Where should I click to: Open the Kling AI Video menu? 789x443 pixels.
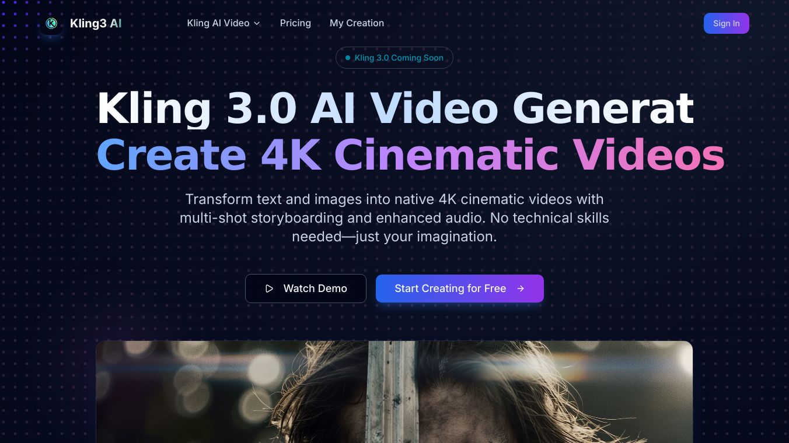click(224, 23)
